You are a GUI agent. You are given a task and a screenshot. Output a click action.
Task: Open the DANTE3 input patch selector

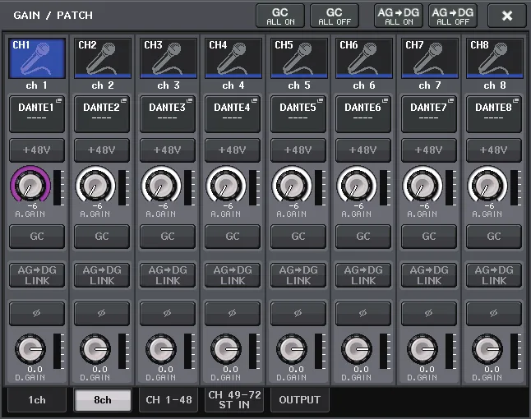(x=168, y=114)
